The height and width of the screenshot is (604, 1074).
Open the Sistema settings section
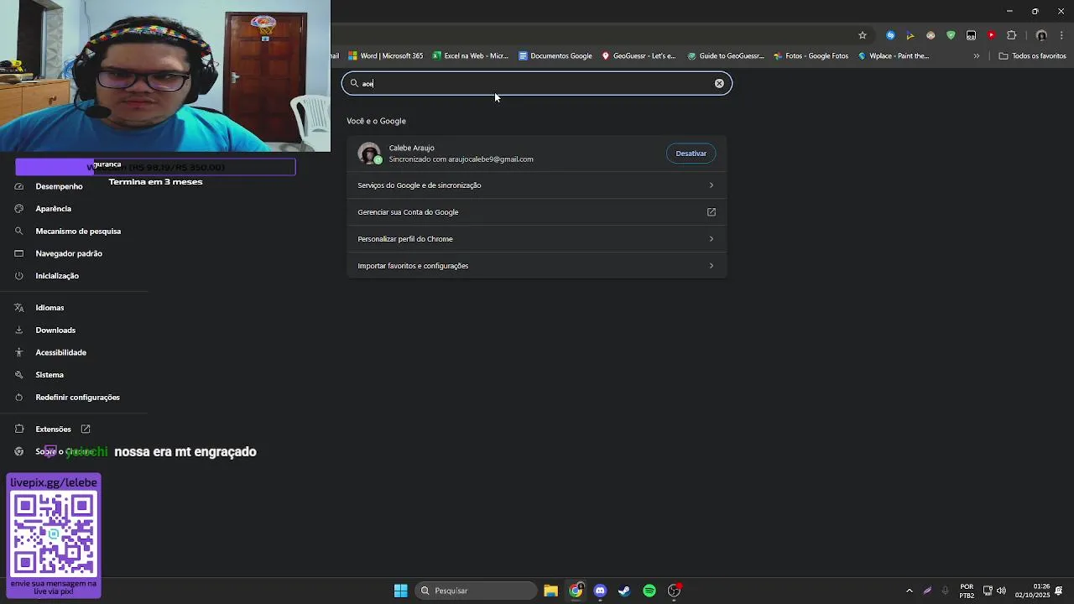pyautogui.click(x=50, y=375)
